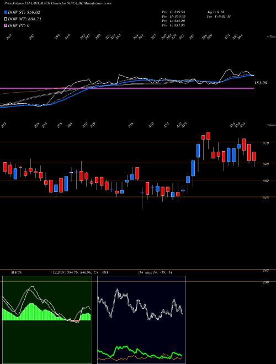
Task: Open the ADX line chart panel
Action: point(141,320)
